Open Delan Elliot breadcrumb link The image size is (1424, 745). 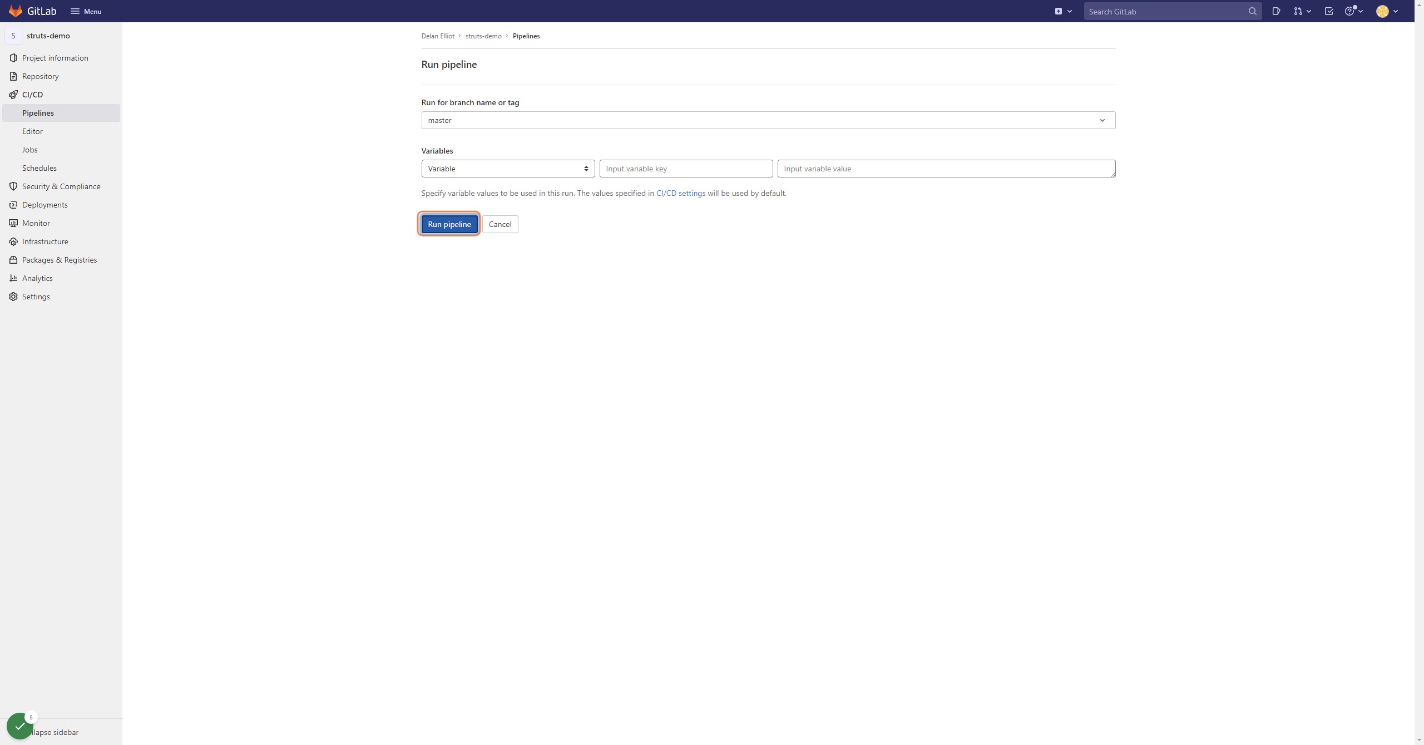pos(438,36)
